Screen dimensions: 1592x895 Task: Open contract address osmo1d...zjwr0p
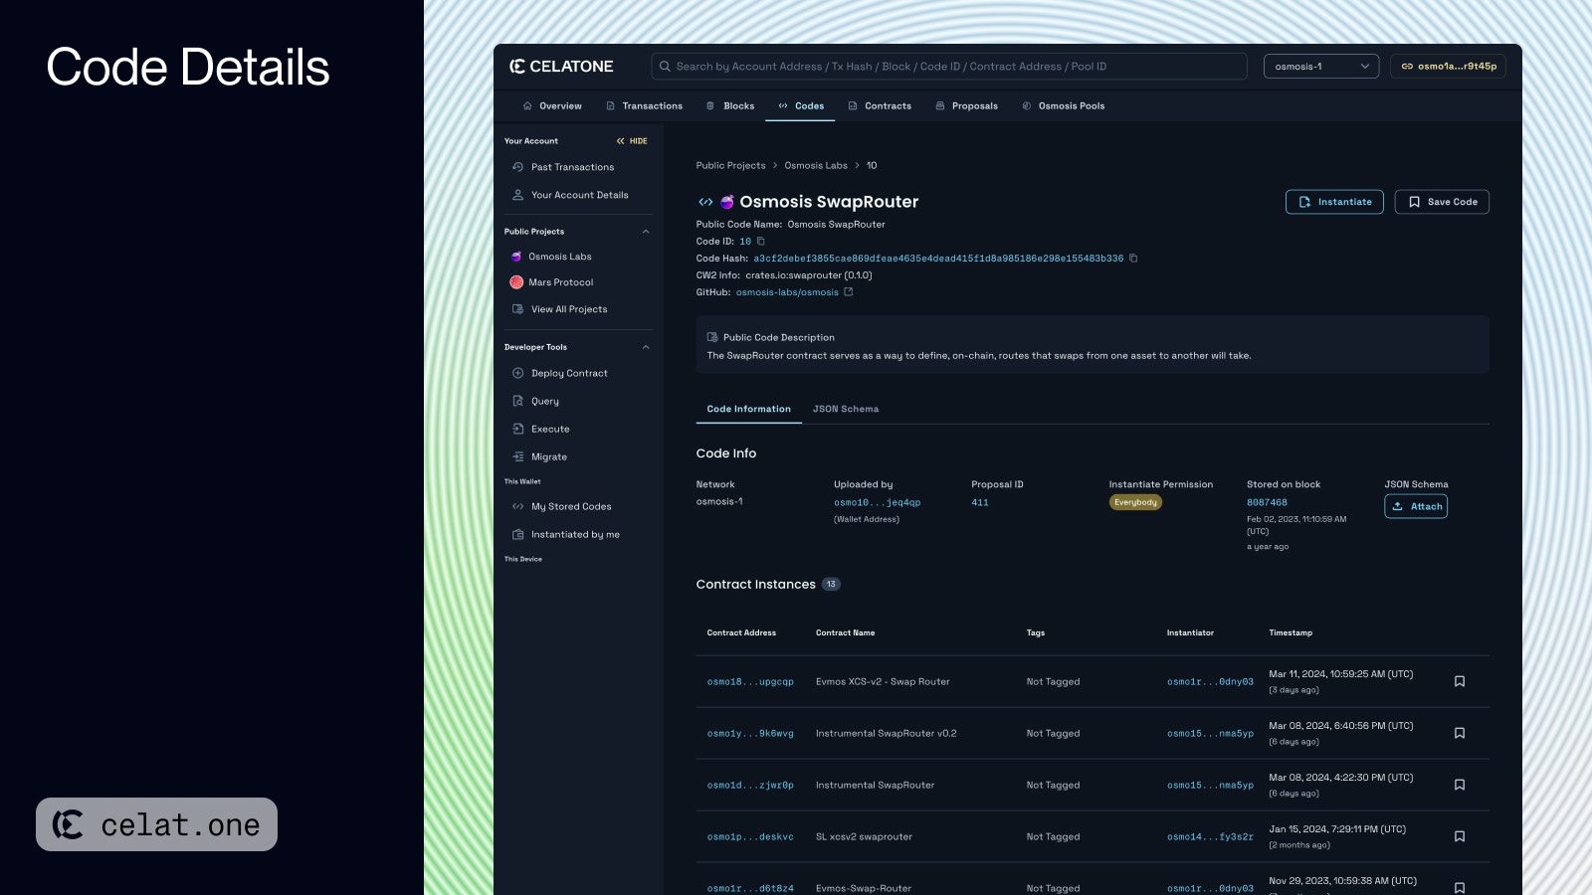(x=750, y=786)
